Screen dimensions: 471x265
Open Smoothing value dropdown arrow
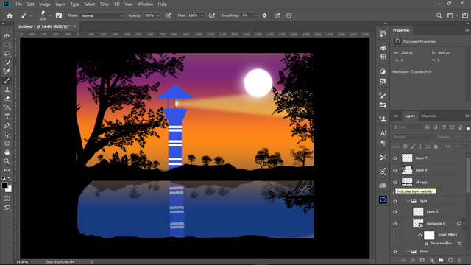(x=255, y=15)
